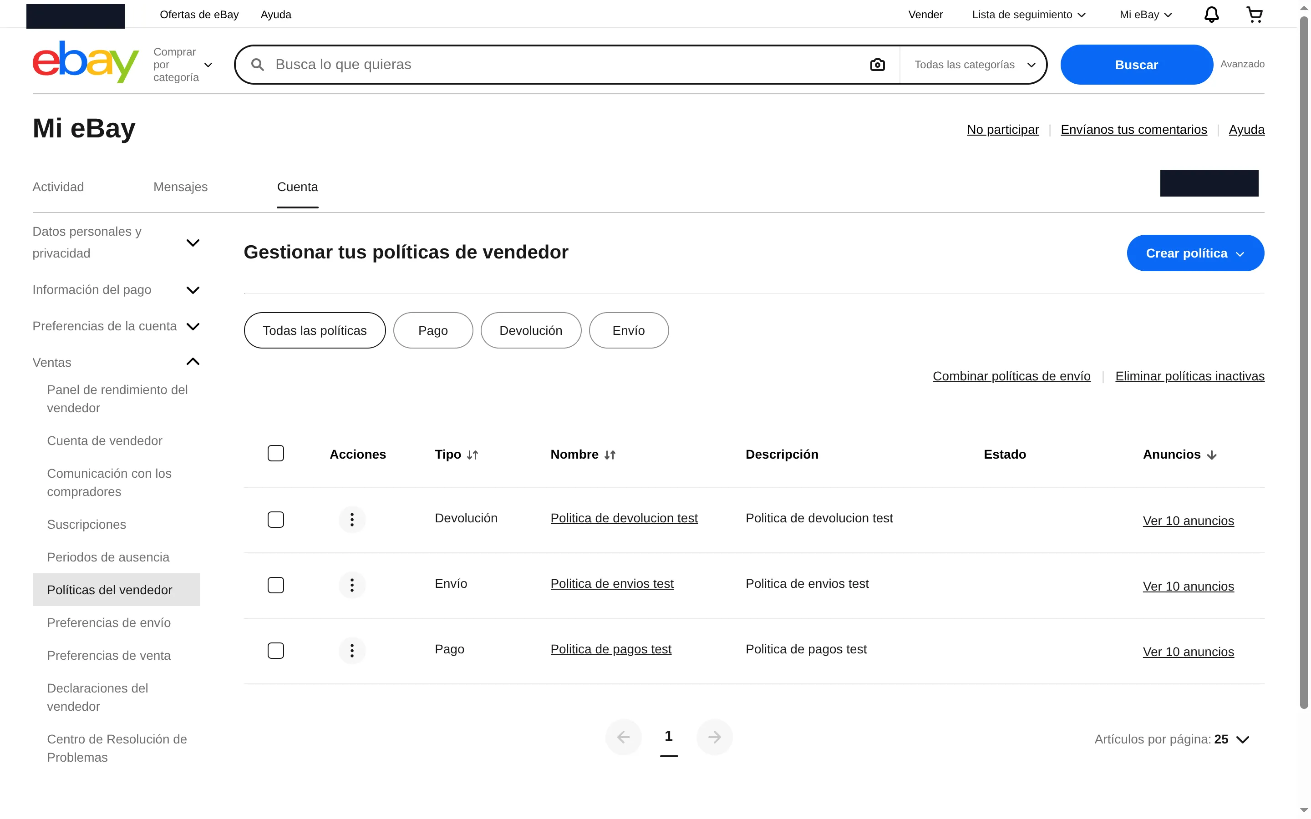Go to previous page arrow
The image size is (1311, 819).
(624, 737)
